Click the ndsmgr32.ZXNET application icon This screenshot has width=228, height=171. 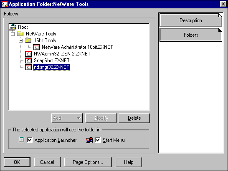pyautogui.click(x=28, y=67)
